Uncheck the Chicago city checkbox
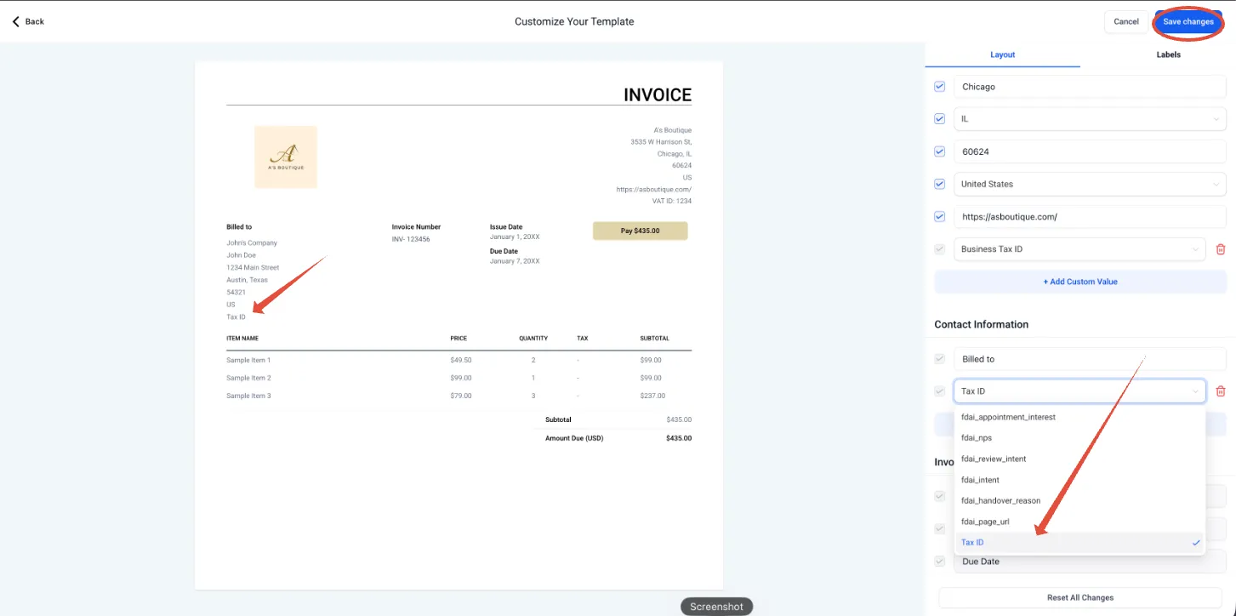1236x616 pixels. coord(940,87)
